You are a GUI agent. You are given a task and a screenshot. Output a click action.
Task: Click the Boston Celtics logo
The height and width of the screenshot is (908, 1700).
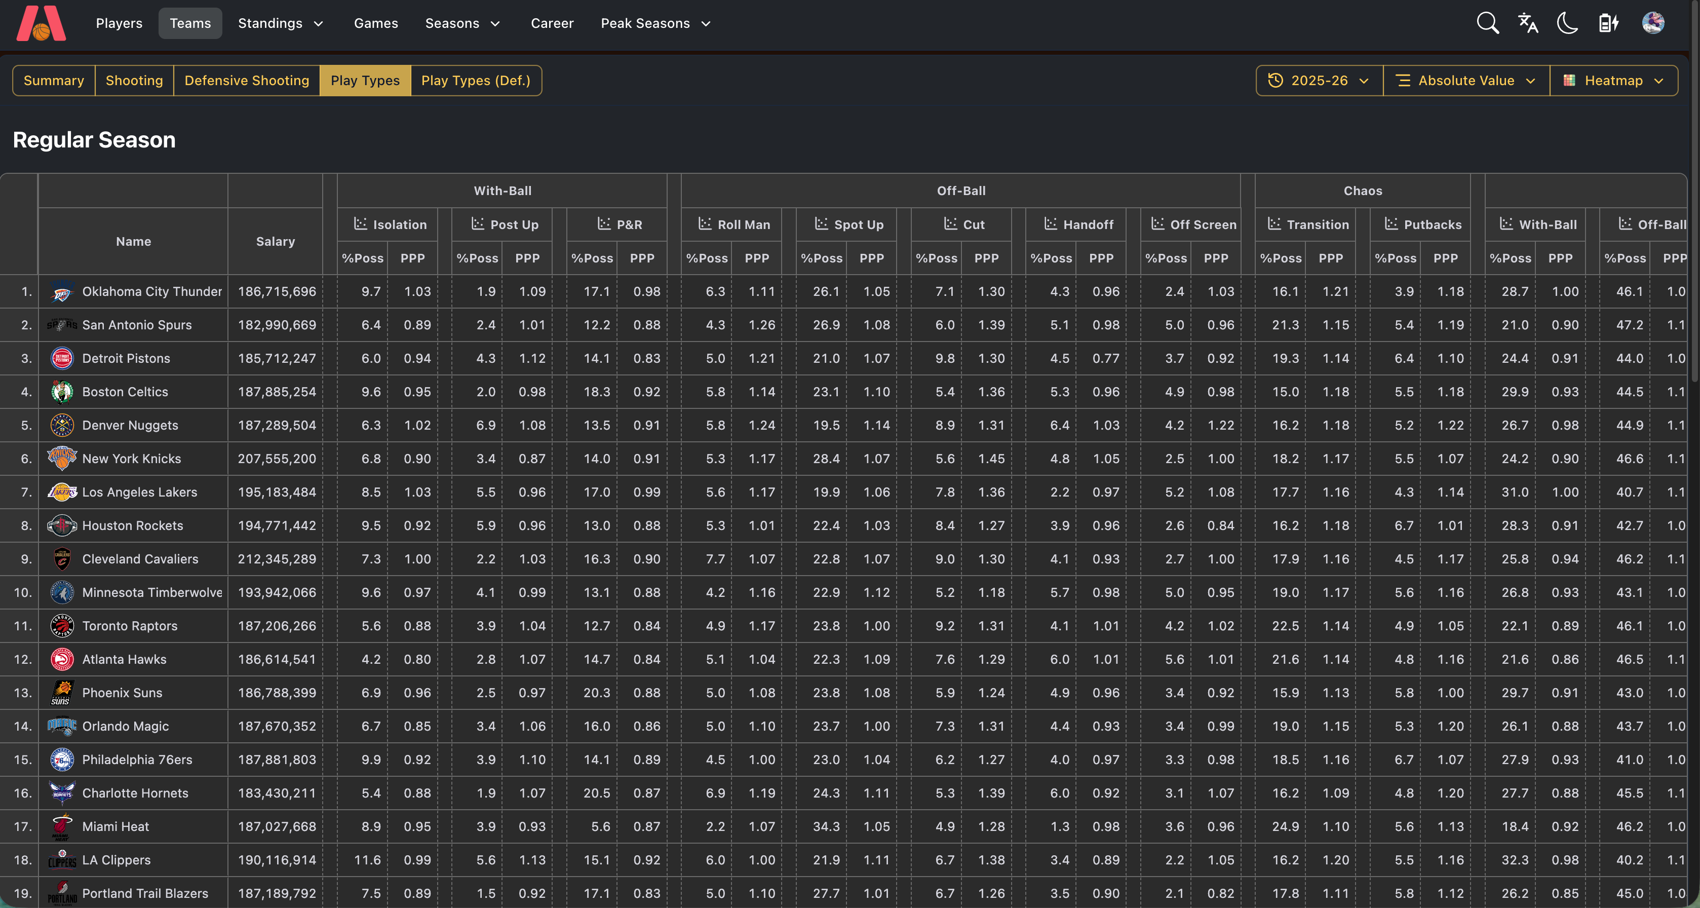62,392
